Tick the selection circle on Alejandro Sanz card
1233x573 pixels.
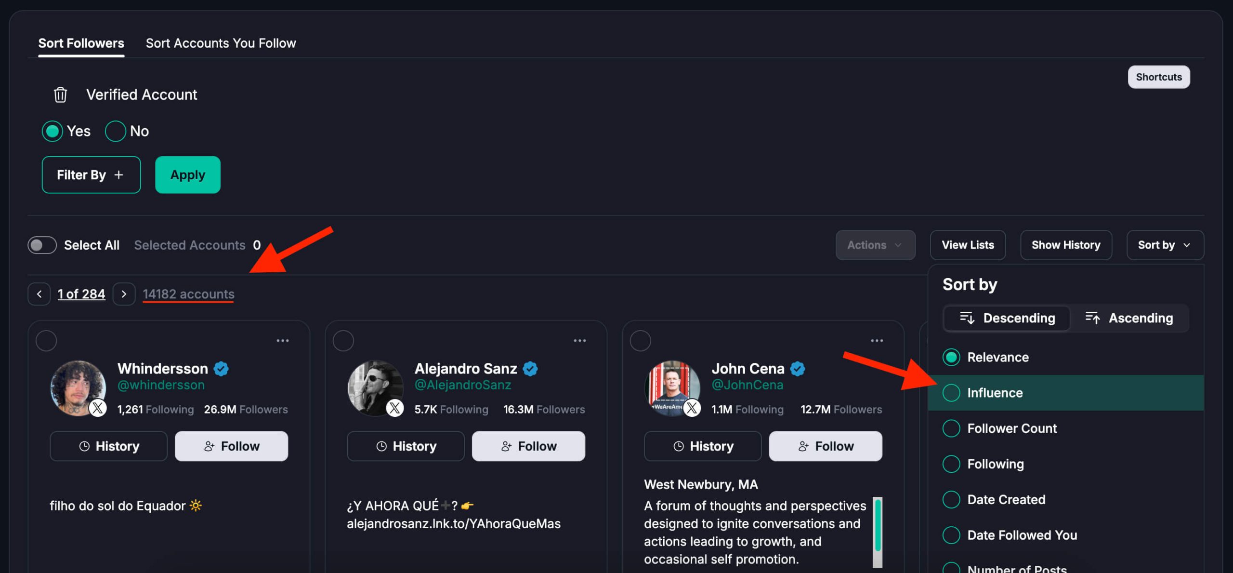(x=343, y=341)
